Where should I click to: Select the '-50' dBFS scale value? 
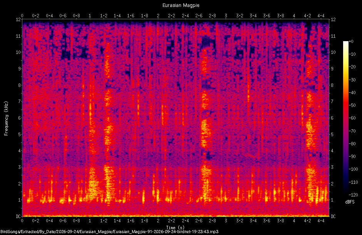(x=352, y=105)
